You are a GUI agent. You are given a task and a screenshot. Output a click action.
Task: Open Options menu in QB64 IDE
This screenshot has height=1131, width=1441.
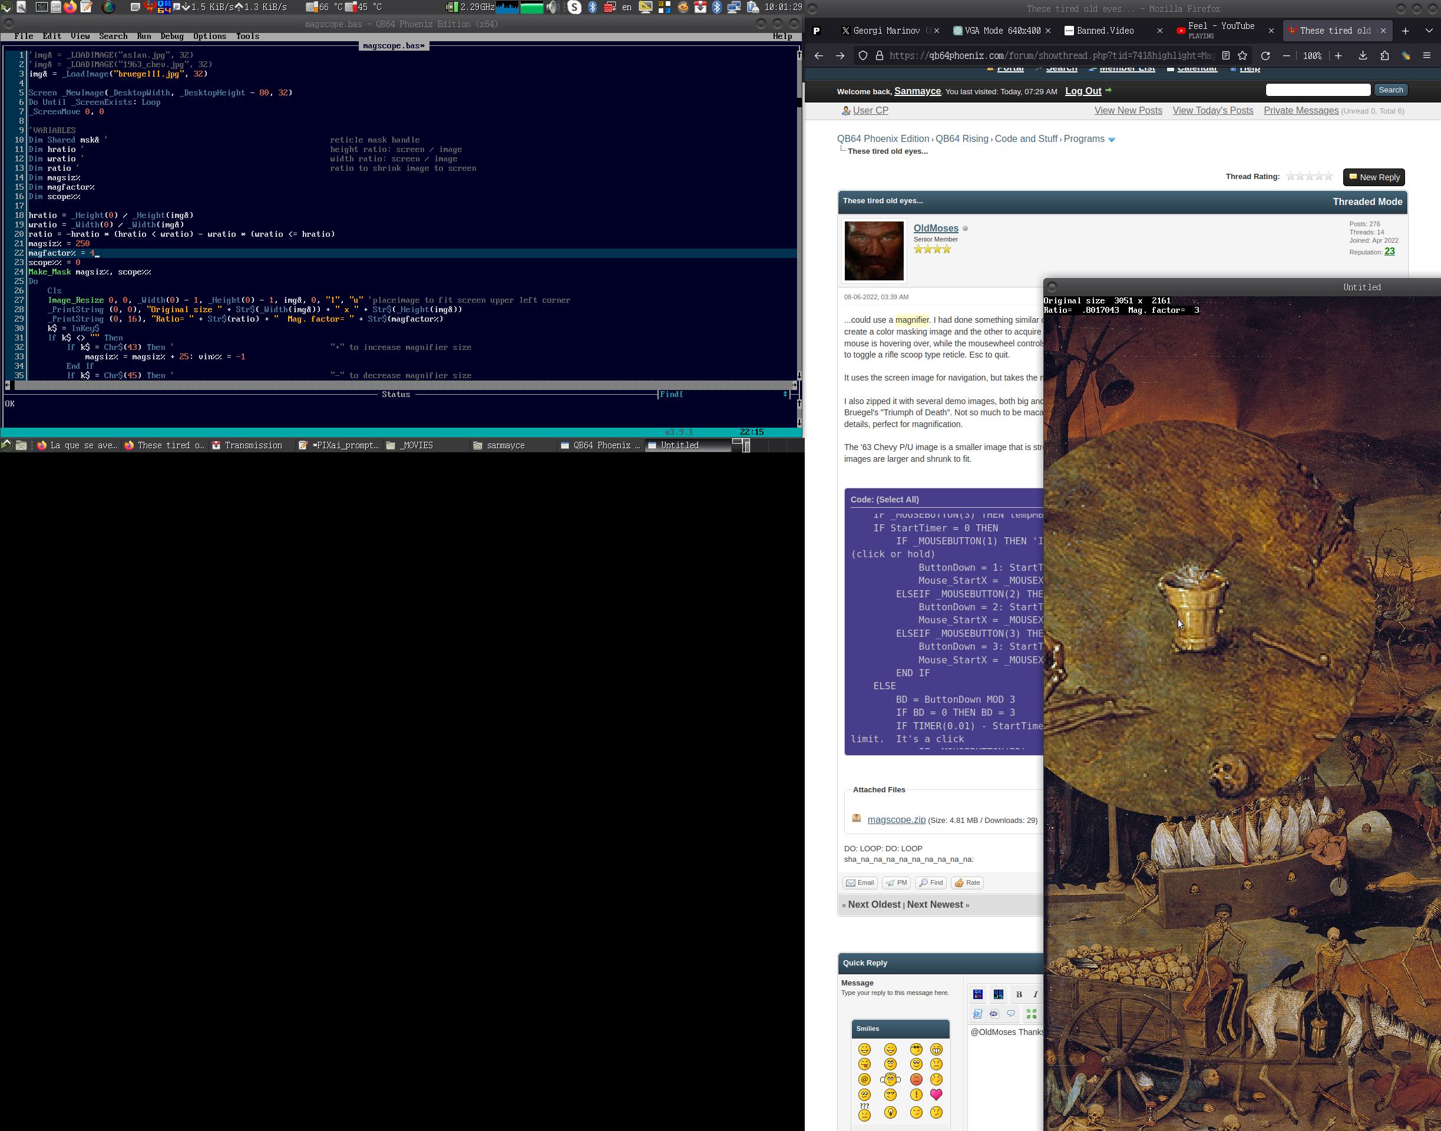[x=210, y=37]
